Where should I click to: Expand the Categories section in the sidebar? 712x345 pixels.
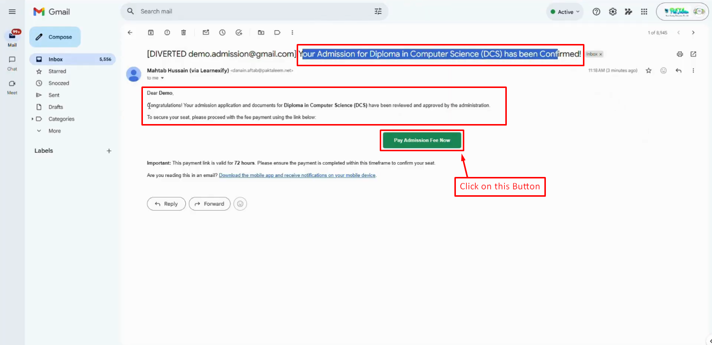(x=33, y=119)
